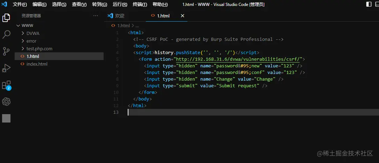Click the HTML file icon beside index.html
This screenshot has width=379, height=163.
click(x=22, y=64)
